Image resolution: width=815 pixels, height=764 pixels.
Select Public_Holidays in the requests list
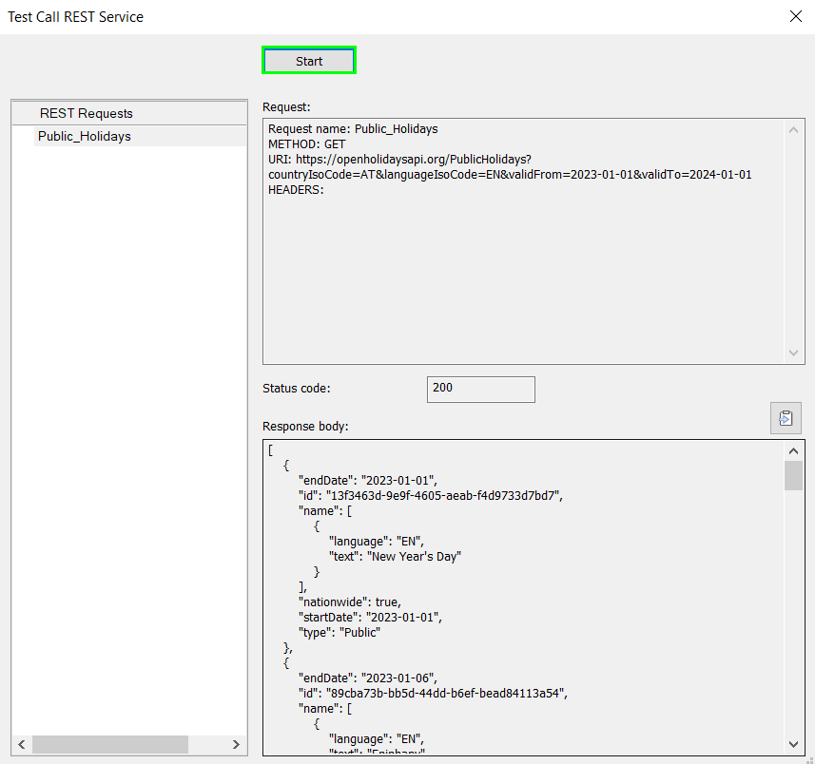(85, 136)
